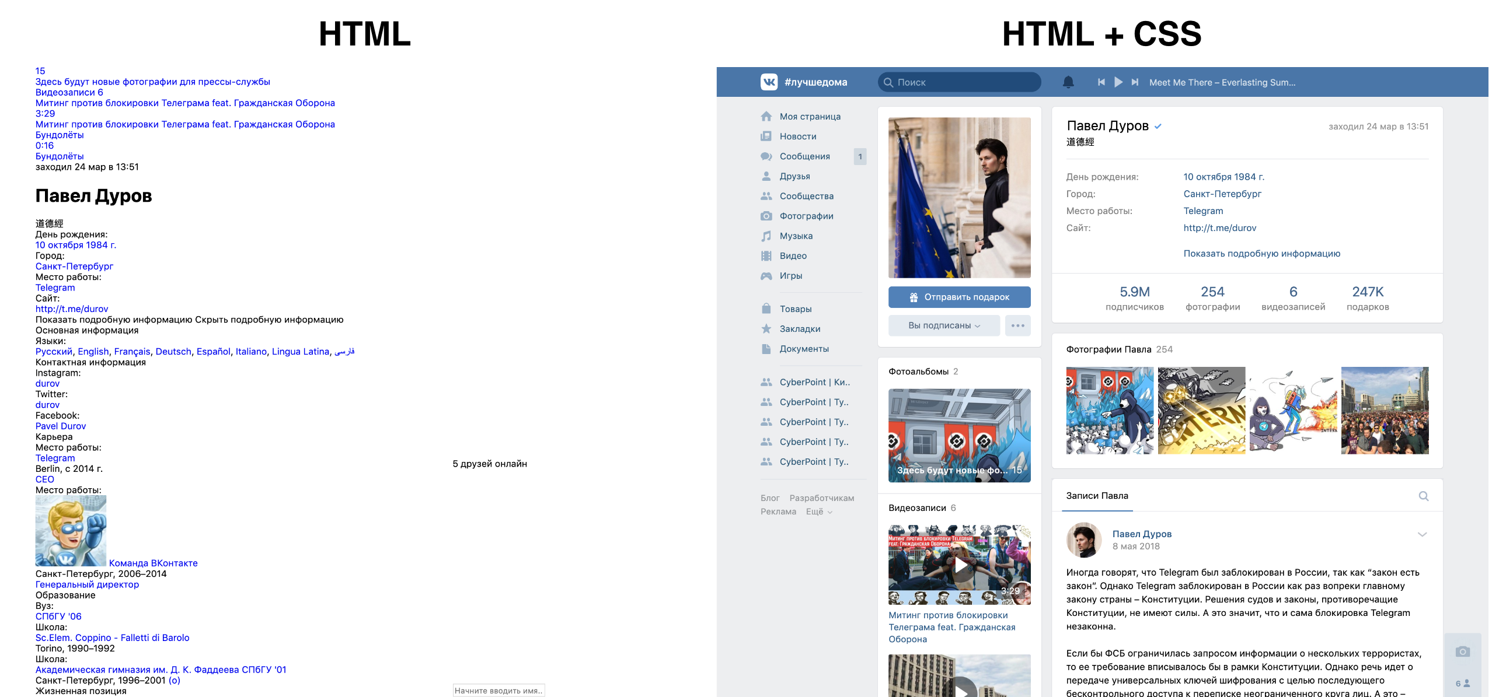The image size is (1506, 697).
Task: Click the Начните вводить имя input field
Action: tap(498, 690)
